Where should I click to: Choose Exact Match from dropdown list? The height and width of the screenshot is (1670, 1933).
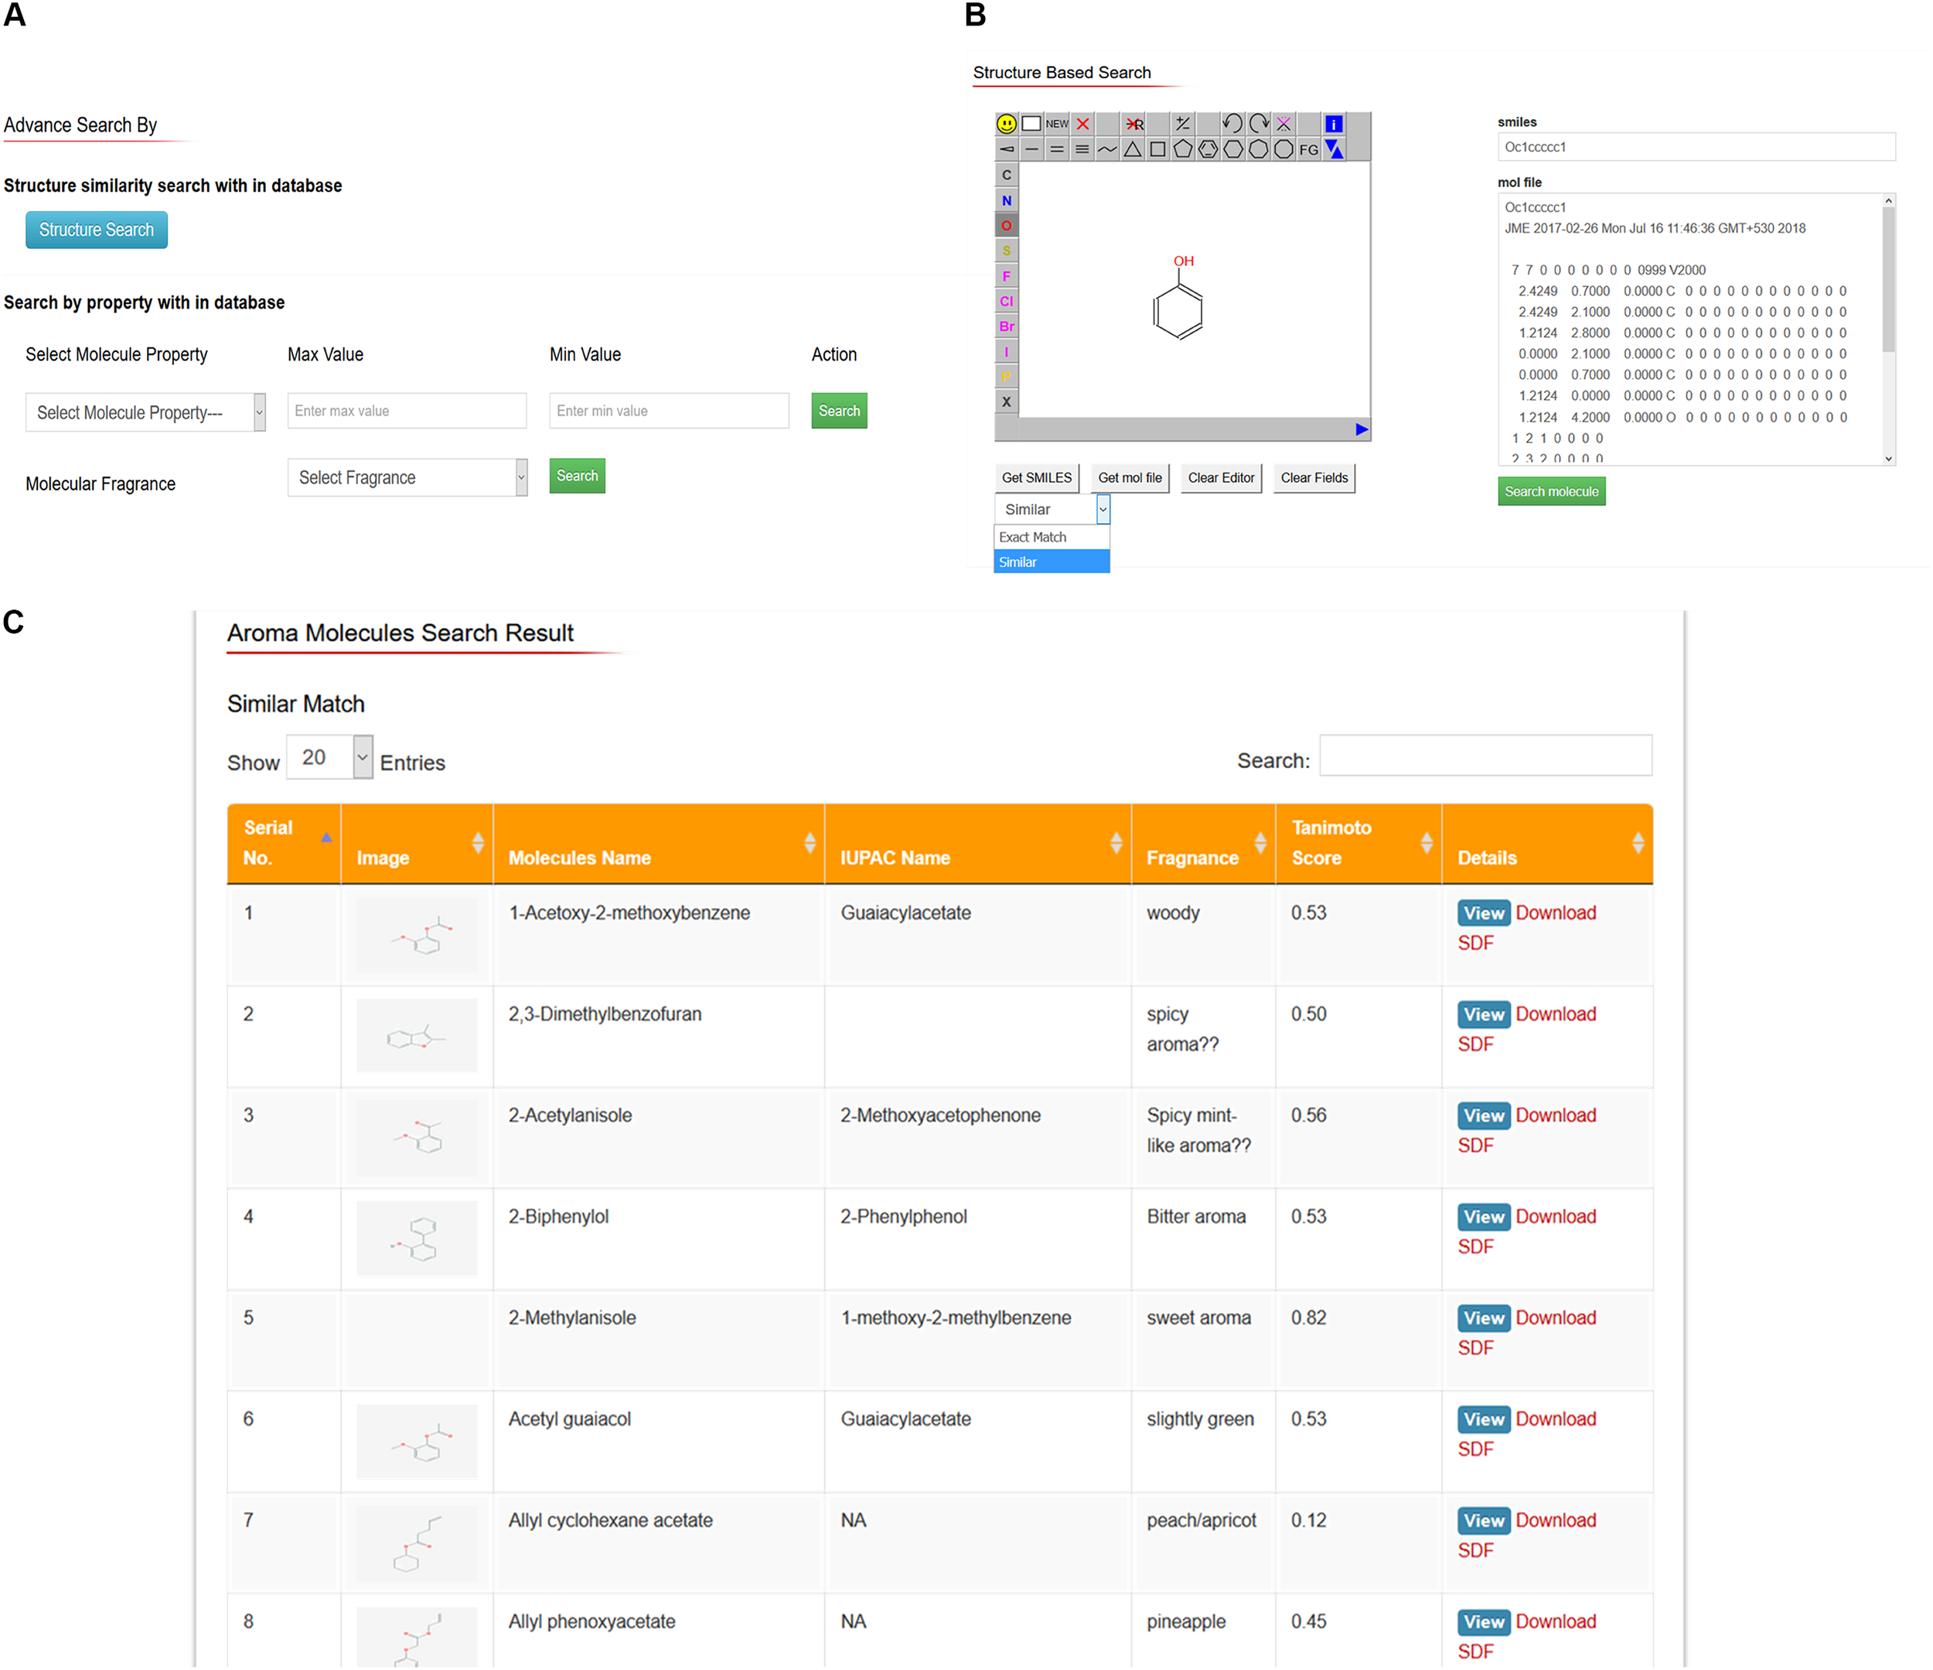[x=1052, y=537]
